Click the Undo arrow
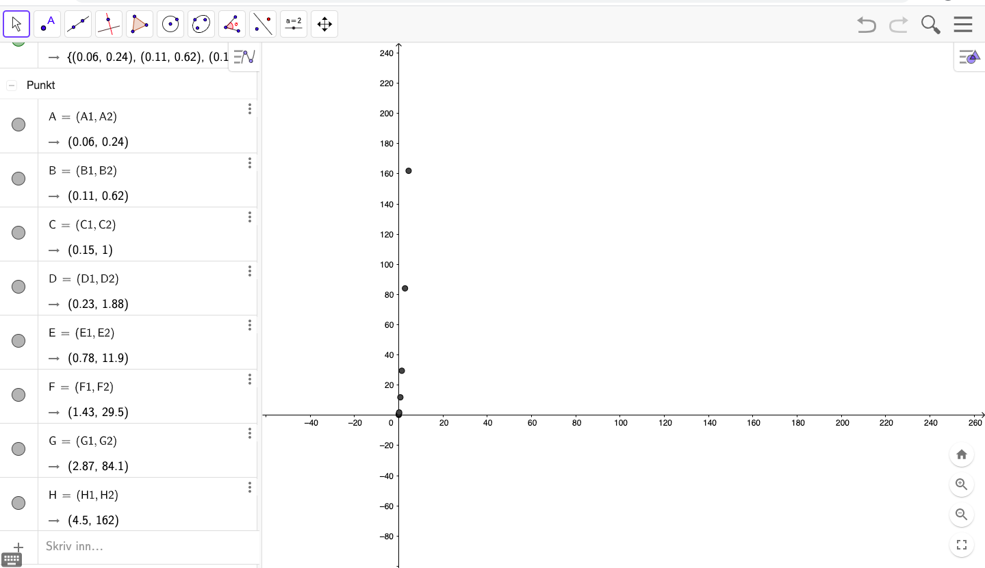Image resolution: width=985 pixels, height=568 pixels. click(x=867, y=25)
